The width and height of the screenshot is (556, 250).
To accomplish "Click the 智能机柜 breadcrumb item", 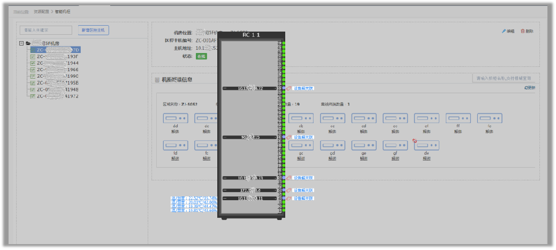I will coord(62,11).
